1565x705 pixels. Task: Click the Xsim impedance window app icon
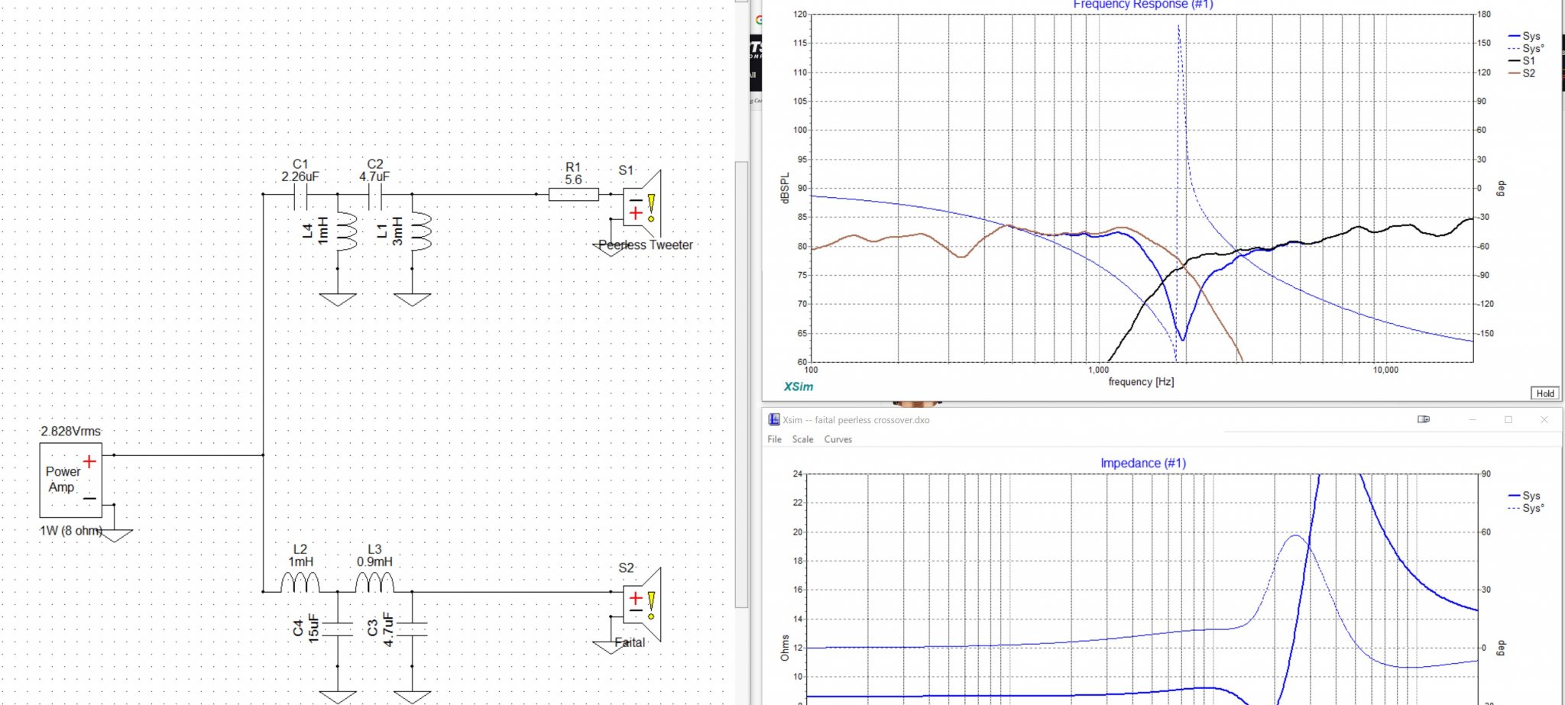(x=773, y=419)
